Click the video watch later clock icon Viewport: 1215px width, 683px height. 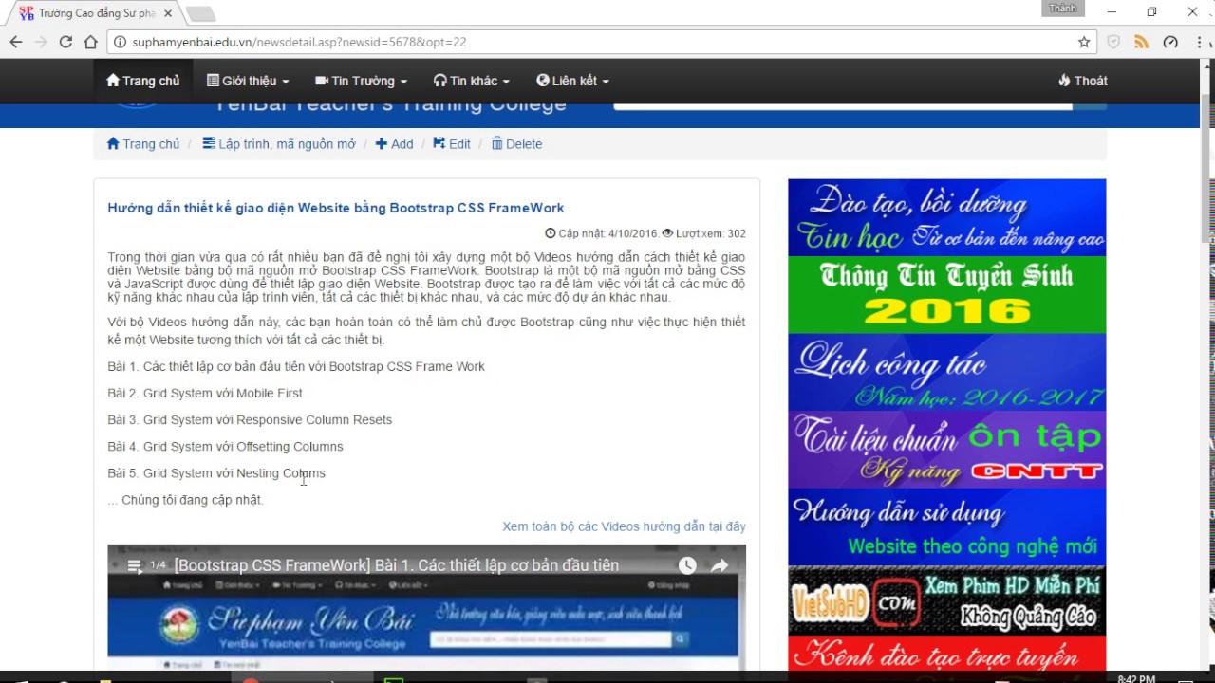click(x=687, y=565)
